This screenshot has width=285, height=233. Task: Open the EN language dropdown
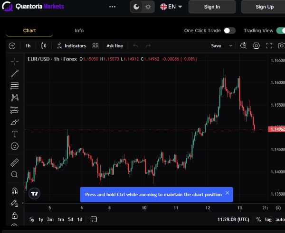171,7
